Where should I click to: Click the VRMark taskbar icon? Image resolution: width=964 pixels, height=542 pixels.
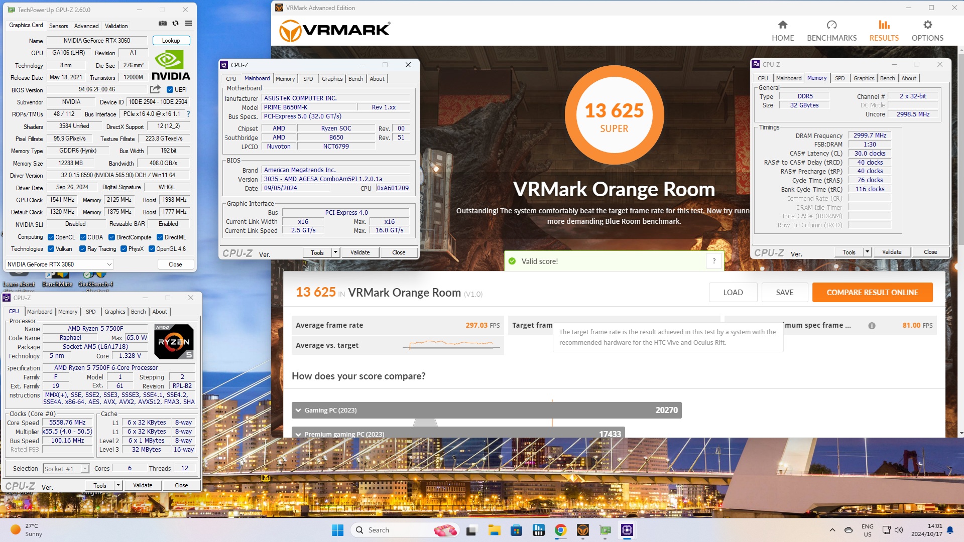(582, 530)
